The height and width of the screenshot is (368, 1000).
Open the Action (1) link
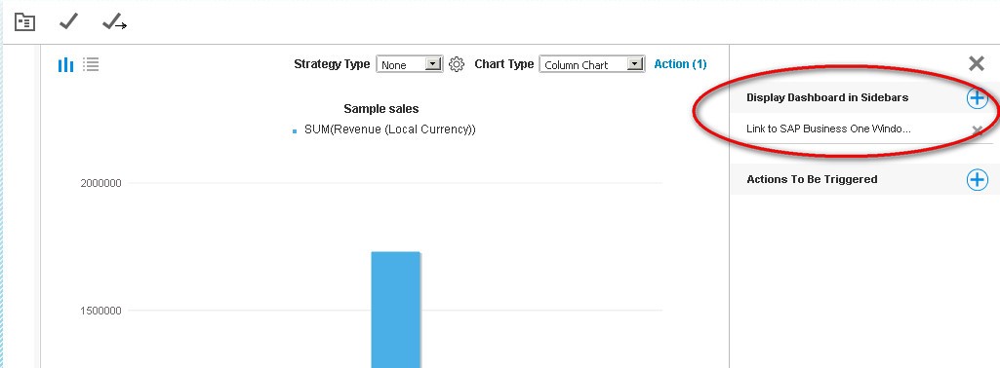point(680,64)
